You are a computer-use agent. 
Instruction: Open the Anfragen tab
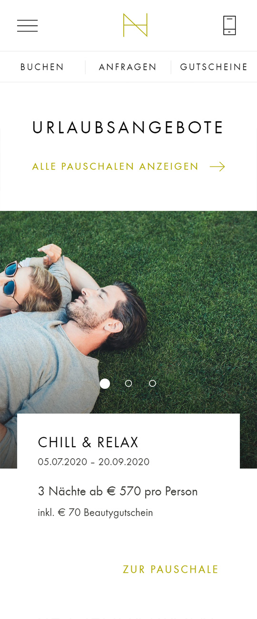coord(128,67)
